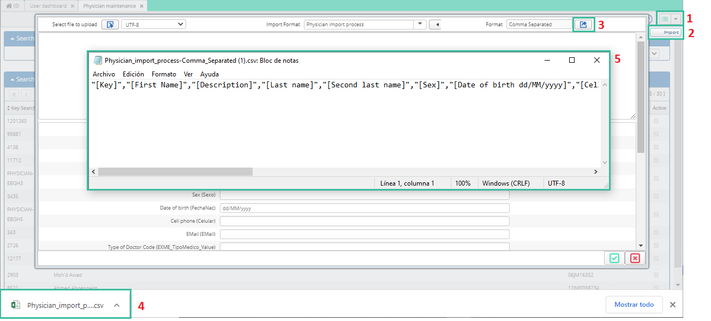Click the list menu icon at top right

[665, 19]
